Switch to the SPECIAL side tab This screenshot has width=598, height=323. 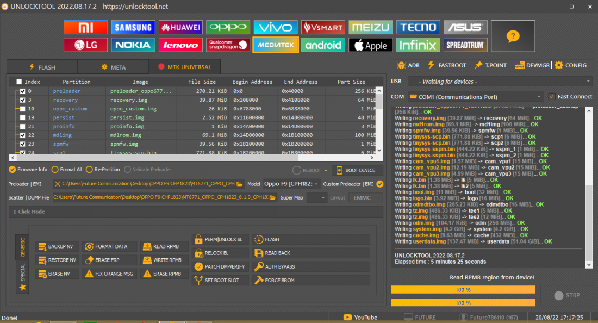click(22, 277)
